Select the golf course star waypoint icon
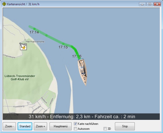The width and height of the screenshot is (163, 133). [23, 47]
